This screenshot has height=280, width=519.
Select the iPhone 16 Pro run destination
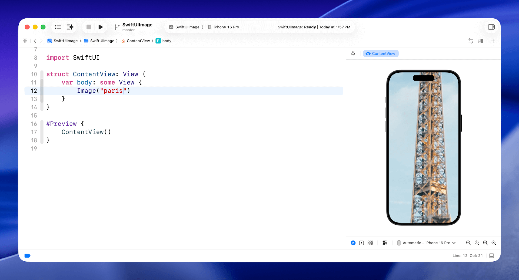224,27
